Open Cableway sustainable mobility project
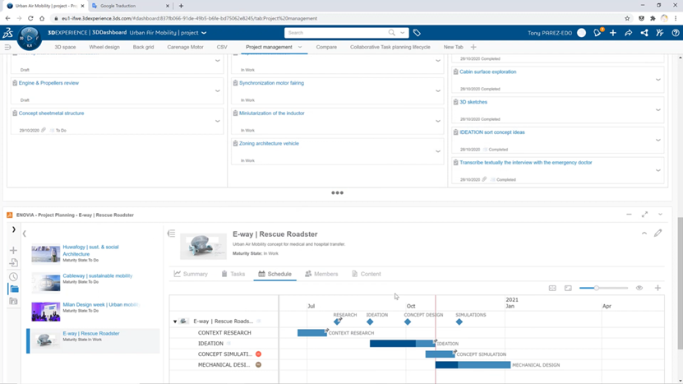 pyautogui.click(x=98, y=276)
